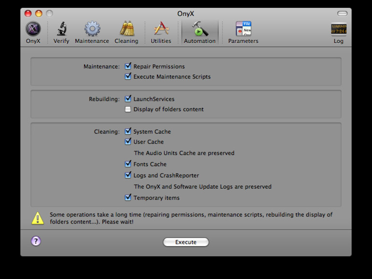
Task: Minimize the window with the yellow button
Action: [x=39, y=14]
